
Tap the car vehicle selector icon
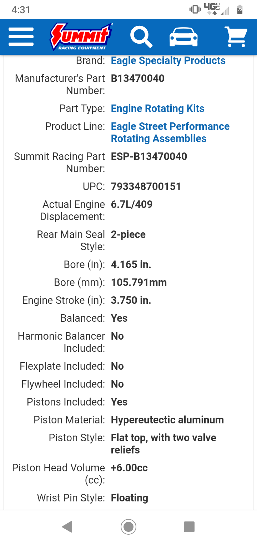pyautogui.click(x=183, y=37)
